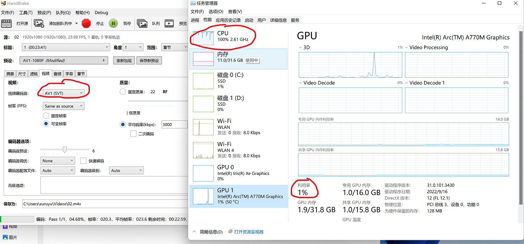Click the Fewer details collapse button
The width and height of the screenshot is (524, 244).
(208, 232)
